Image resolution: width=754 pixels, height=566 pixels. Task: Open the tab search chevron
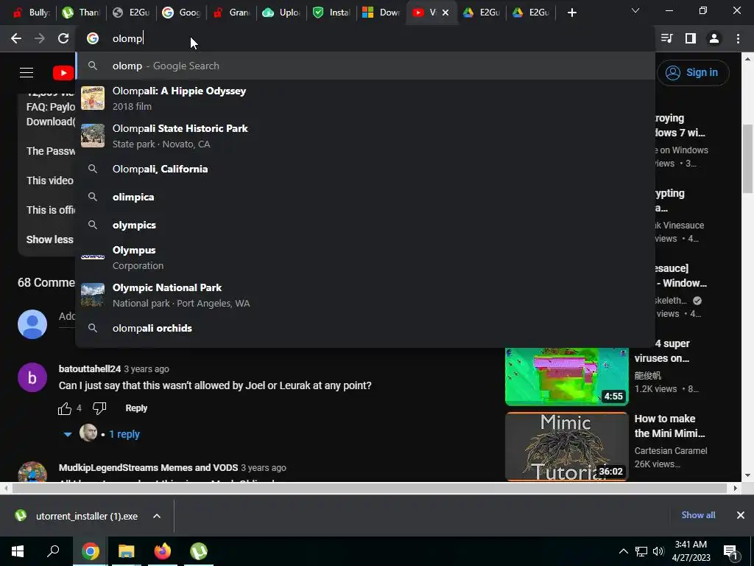(635, 10)
